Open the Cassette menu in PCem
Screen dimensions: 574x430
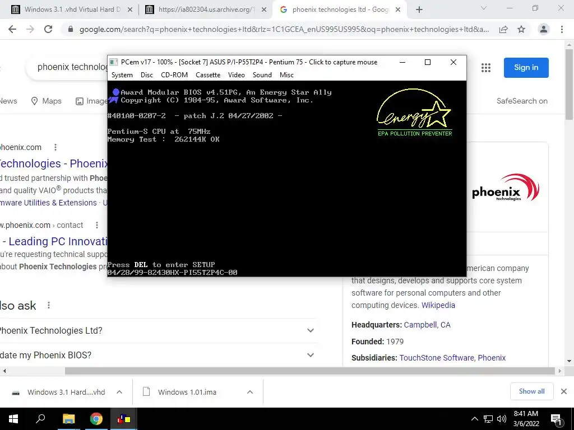coord(208,75)
